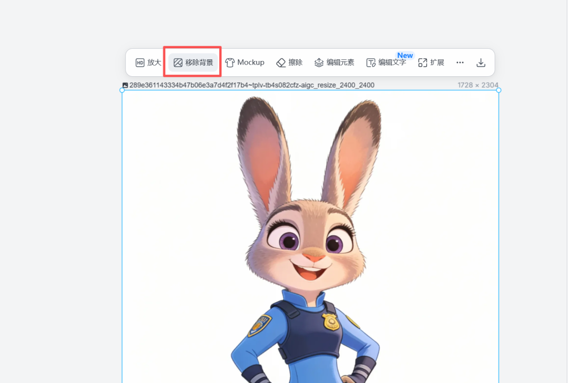This screenshot has height=383, width=568.
Task: Select the 扩展 expand image tool
Action: coord(431,63)
